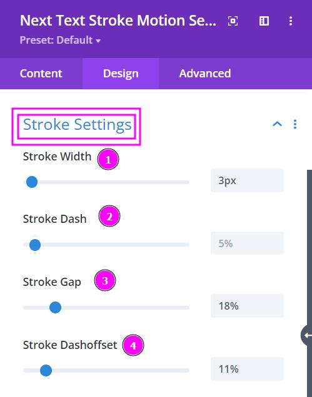This screenshot has width=312, height=397.
Task: Switch to the Advanced tab
Action: click(205, 74)
